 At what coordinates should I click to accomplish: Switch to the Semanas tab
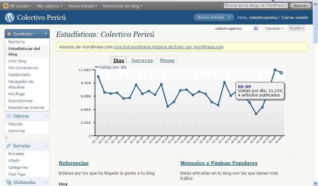tap(142, 60)
